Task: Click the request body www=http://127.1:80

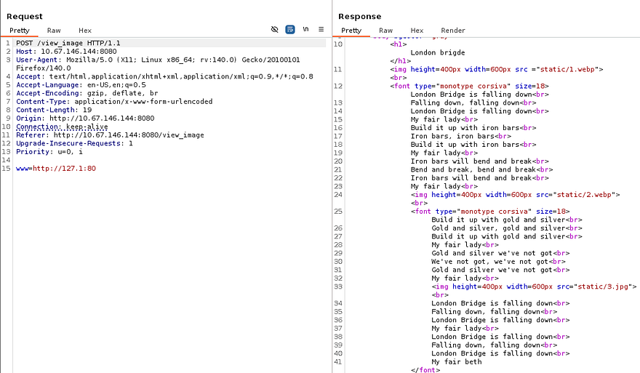Action: [x=56, y=169]
